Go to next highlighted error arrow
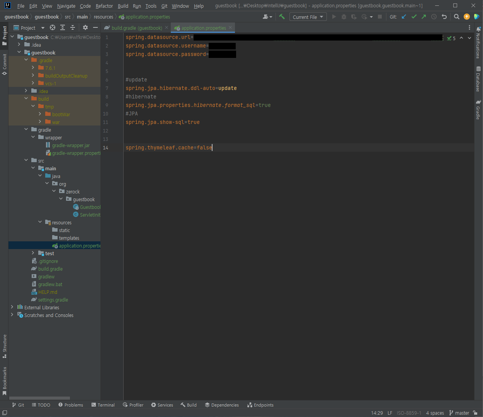The width and height of the screenshot is (483, 417). point(469,38)
